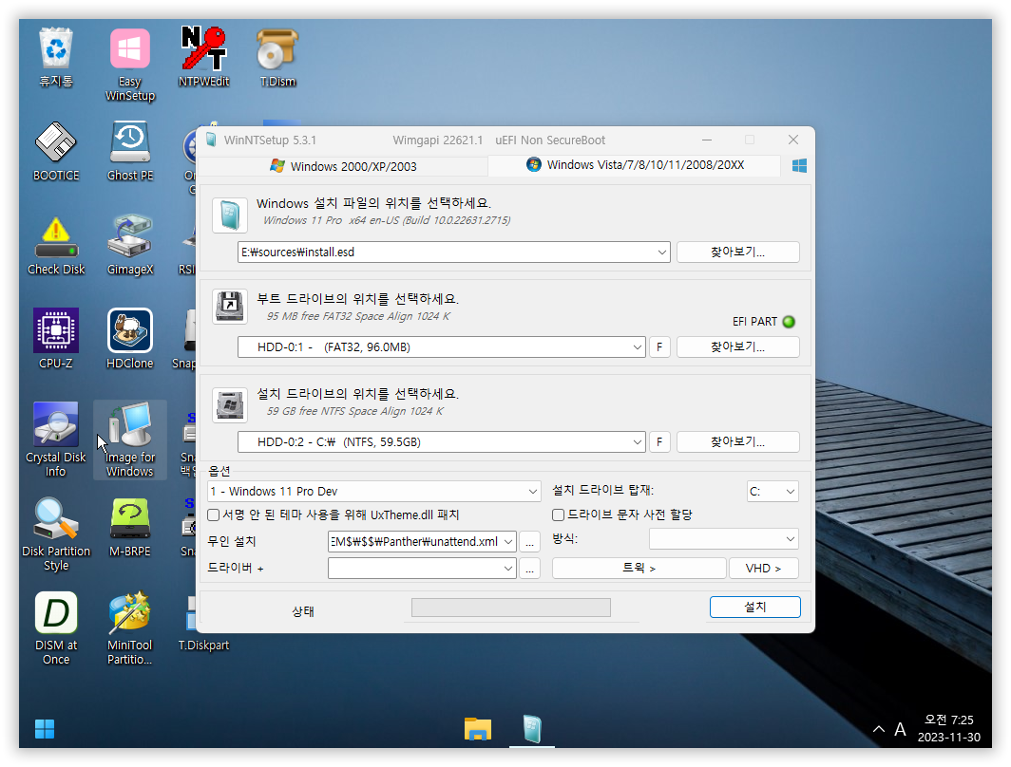
Task: Open the C: mount drive letter dropdown
Action: (x=790, y=492)
